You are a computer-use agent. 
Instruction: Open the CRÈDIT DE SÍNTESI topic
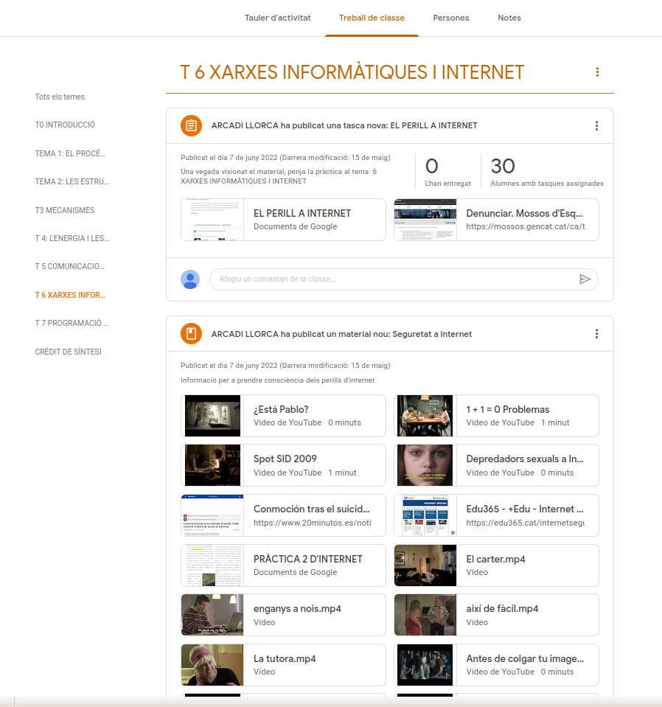coord(68,352)
